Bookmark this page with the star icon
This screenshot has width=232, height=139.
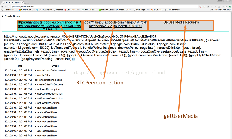click(x=197, y=6)
